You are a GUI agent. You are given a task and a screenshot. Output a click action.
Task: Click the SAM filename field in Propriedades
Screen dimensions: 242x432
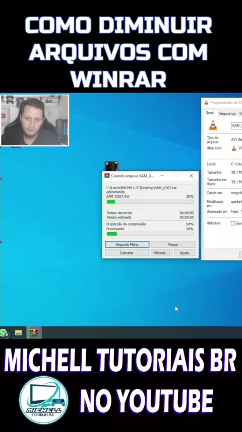pos(236,125)
